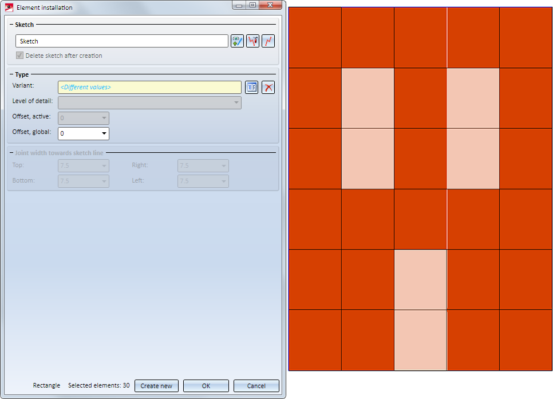
Task: Open the Level of detail dropdown
Action: (149, 102)
